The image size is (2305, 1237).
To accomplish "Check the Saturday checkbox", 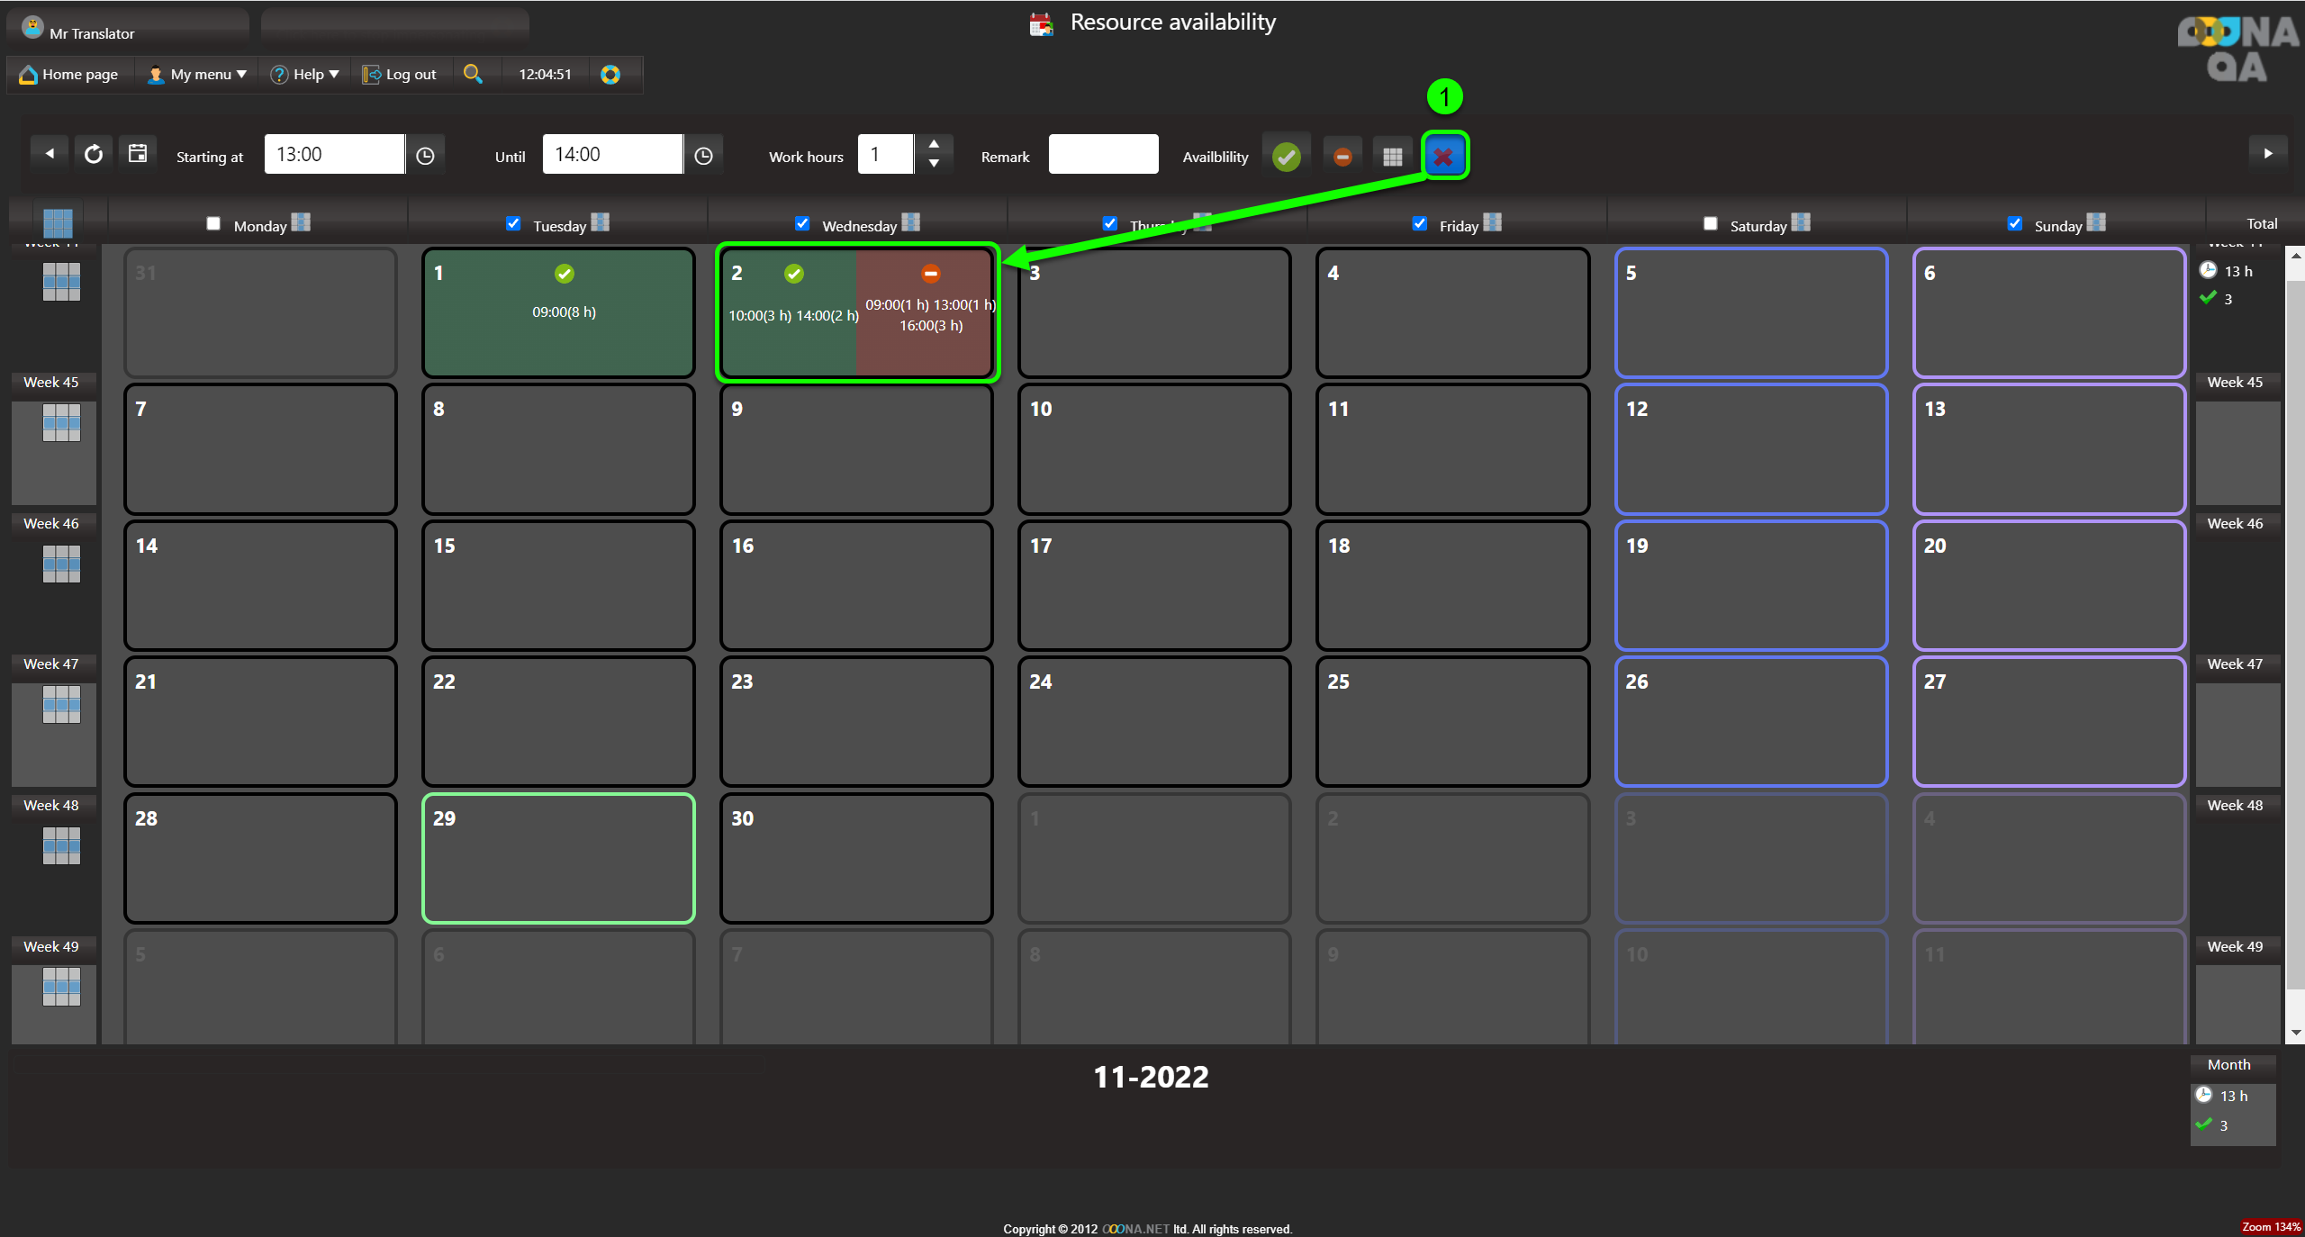I will tap(1710, 223).
